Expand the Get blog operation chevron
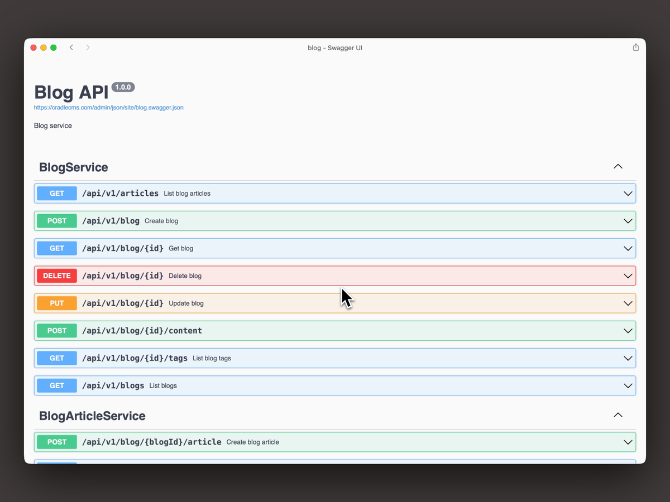This screenshot has height=502, width=670. (628, 248)
